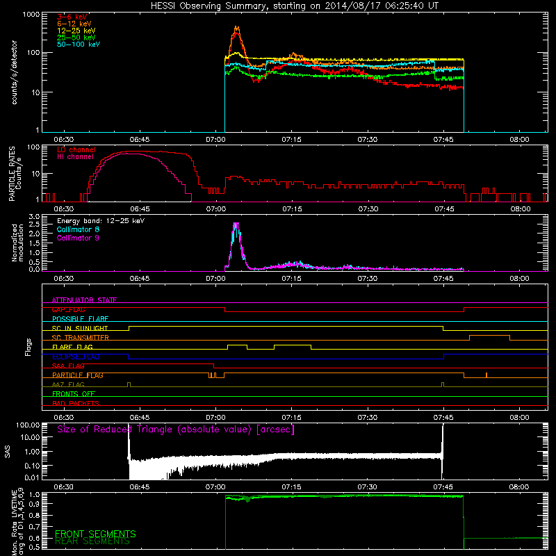Select the 12-25 keV legend label
556x556 pixels.
click(76, 31)
